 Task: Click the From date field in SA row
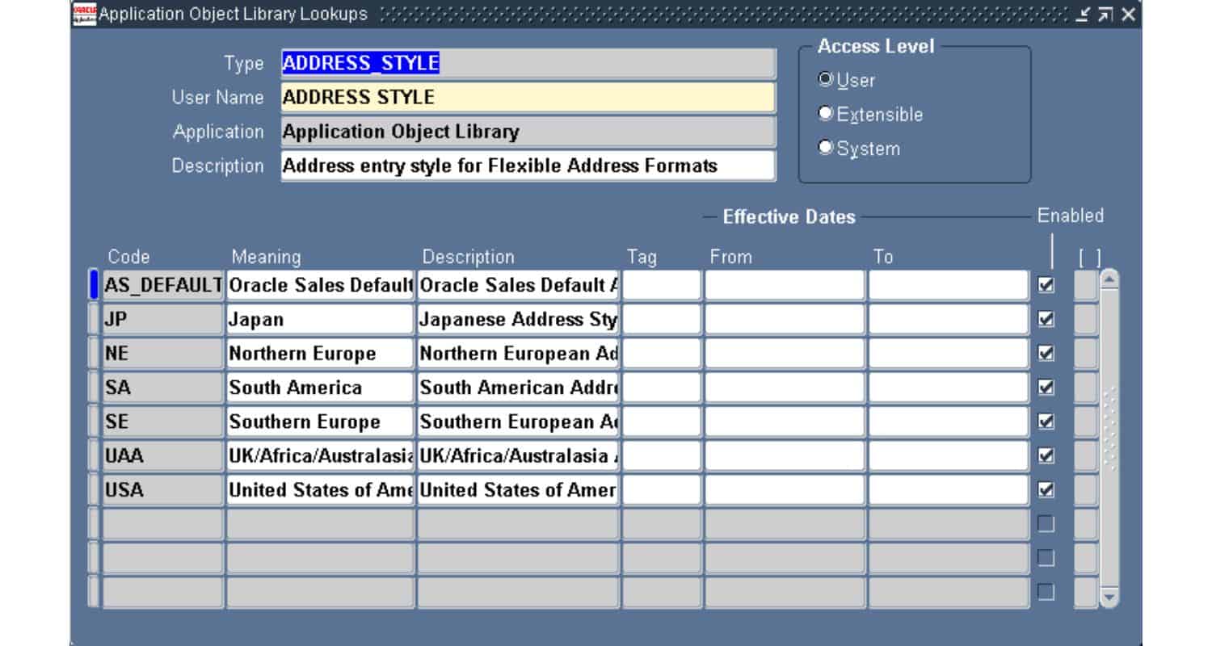click(x=785, y=388)
